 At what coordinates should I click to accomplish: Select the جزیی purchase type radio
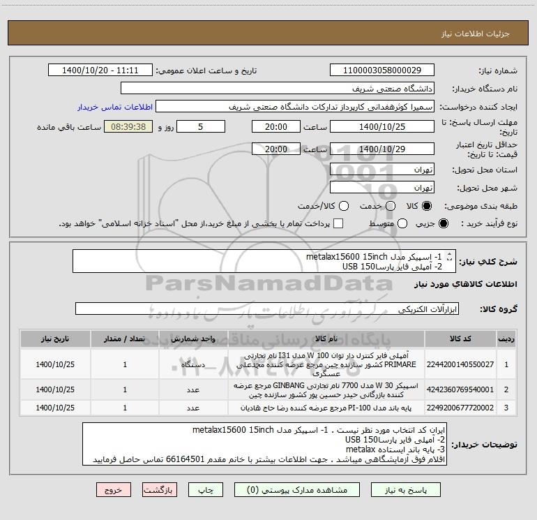pyautogui.click(x=443, y=223)
